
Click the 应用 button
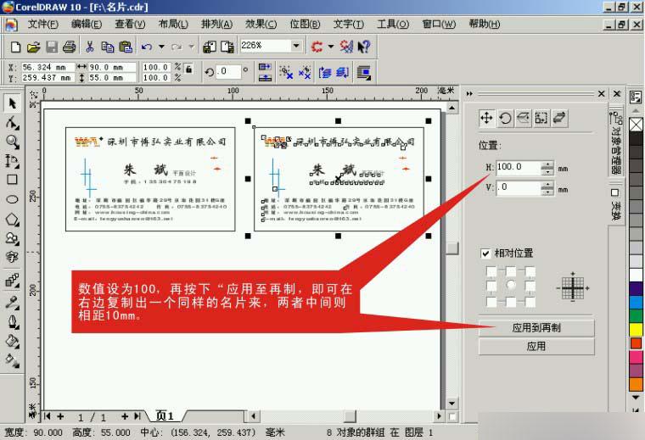point(536,346)
